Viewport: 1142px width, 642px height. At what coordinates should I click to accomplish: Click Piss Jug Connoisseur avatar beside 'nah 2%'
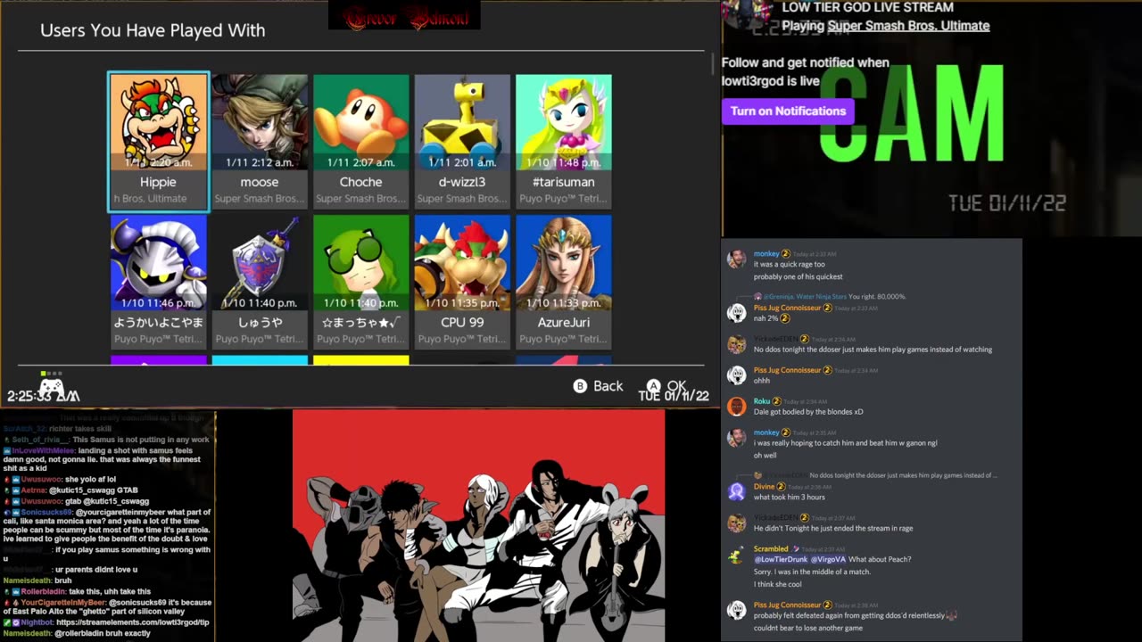736,313
